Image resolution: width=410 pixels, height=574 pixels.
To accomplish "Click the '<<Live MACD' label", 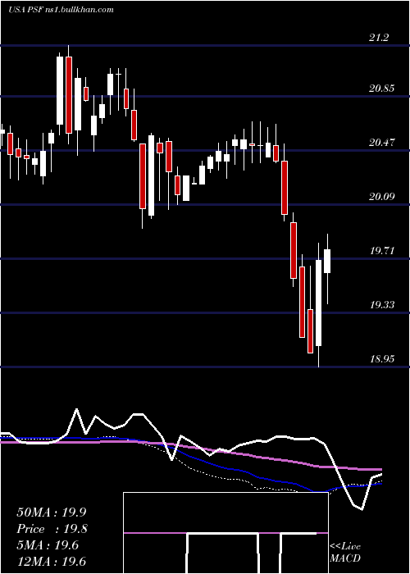I will click(345, 553).
